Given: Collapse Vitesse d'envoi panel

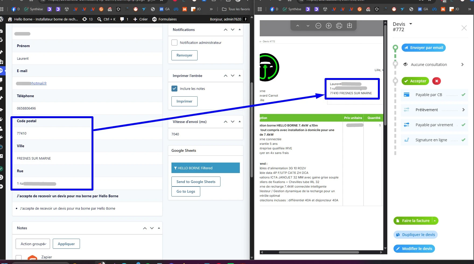Looking at the screenshot, I should (240, 121).
